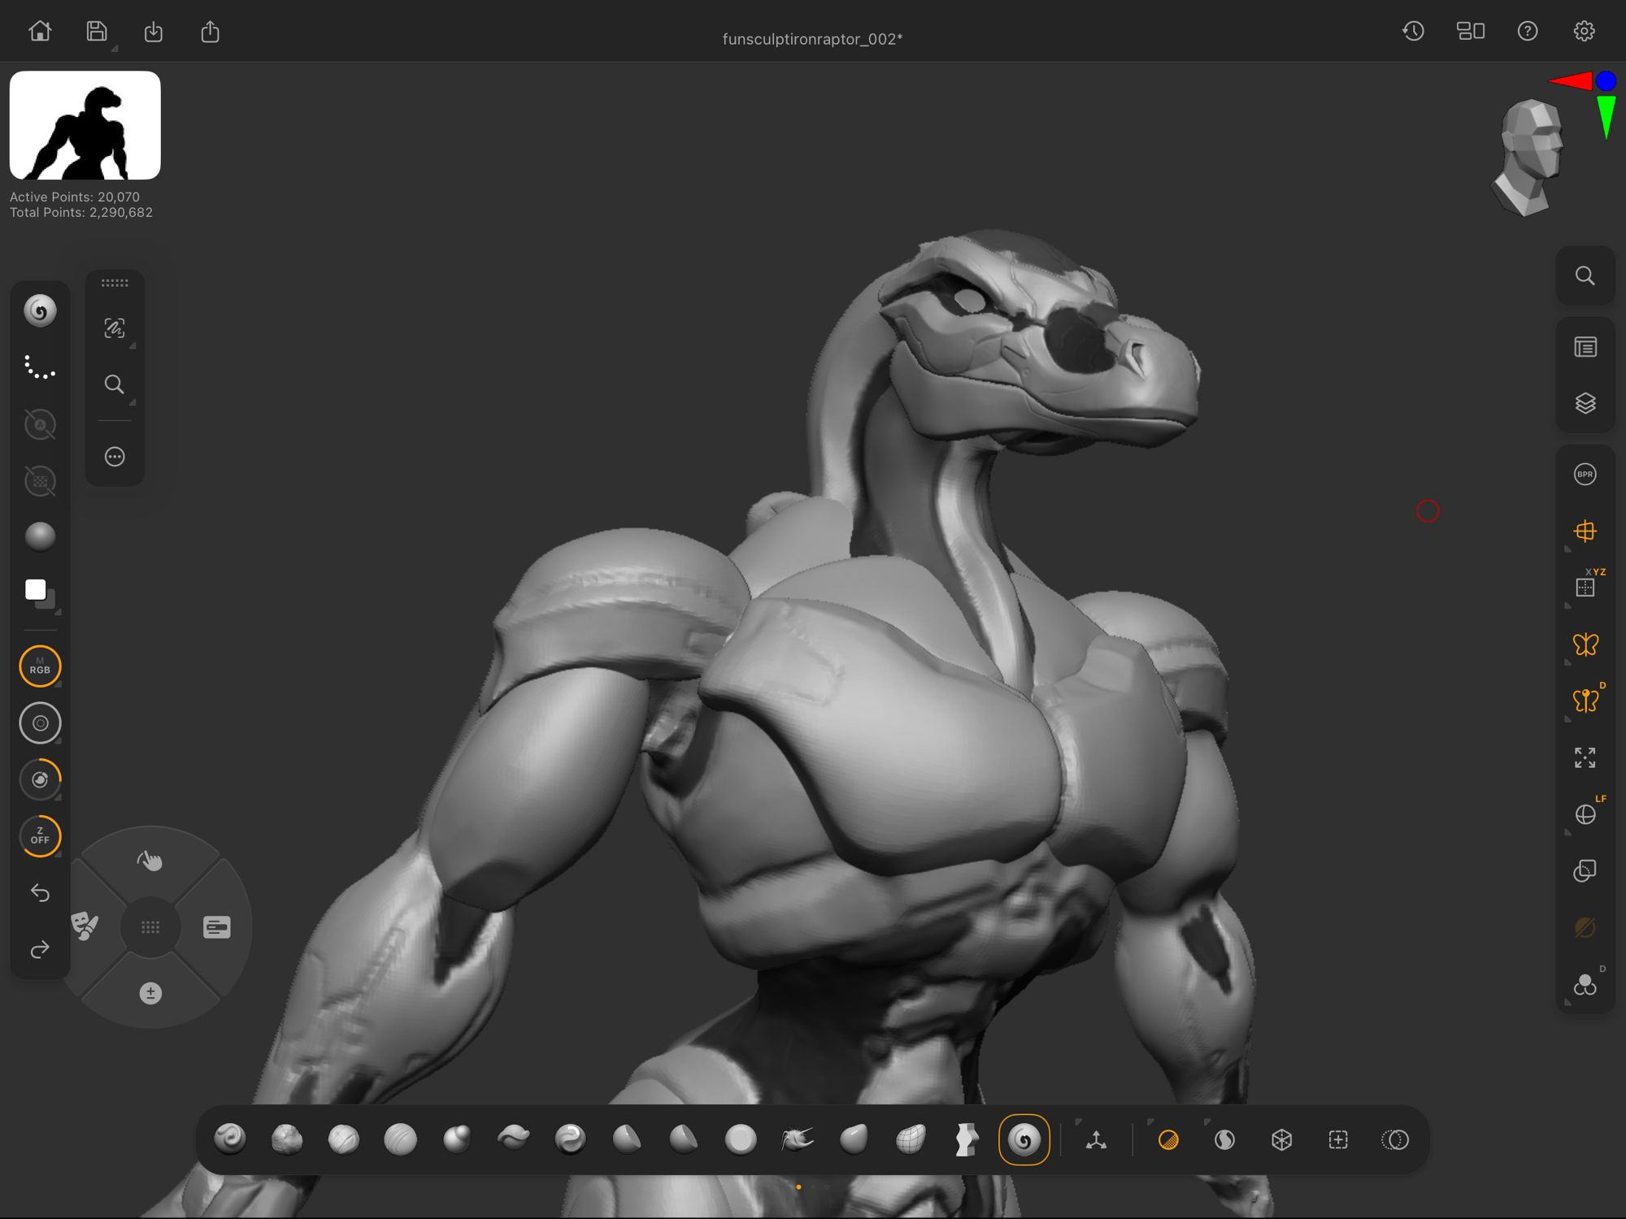Image resolution: width=1626 pixels, height=1219 pixels.
Task: Expand the color swatch picker corner arrow
Action: tap(58, 612)
